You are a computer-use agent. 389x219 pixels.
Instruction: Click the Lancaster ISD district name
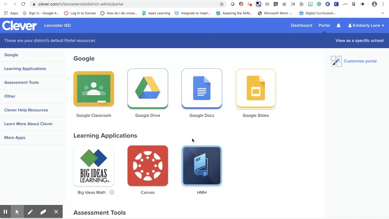tap(57, 26)
